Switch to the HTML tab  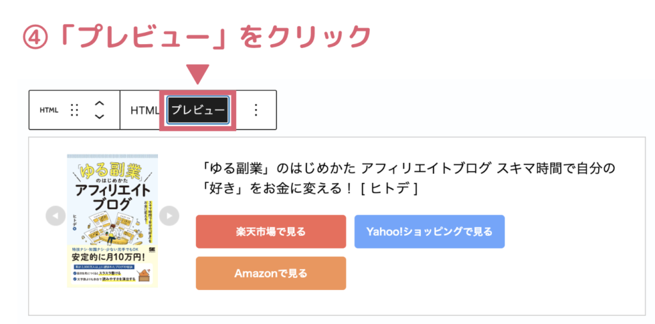[x=145, y=110]
